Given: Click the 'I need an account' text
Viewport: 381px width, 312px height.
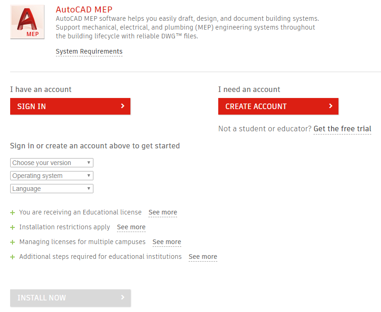Looking at the screenshot, I should [x=249, y=89].
